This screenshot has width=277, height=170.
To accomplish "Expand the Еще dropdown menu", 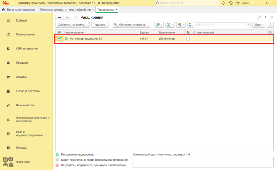I will pyautogui.click(x=258, y=25).
